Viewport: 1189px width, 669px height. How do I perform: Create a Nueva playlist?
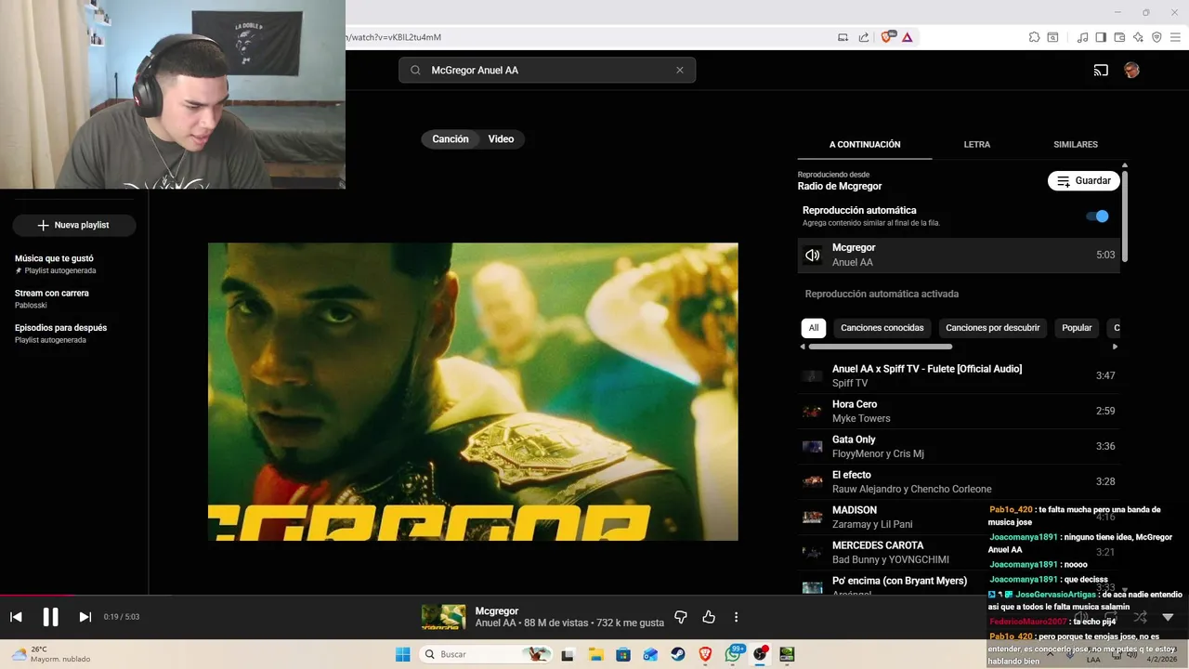point(74,225)
